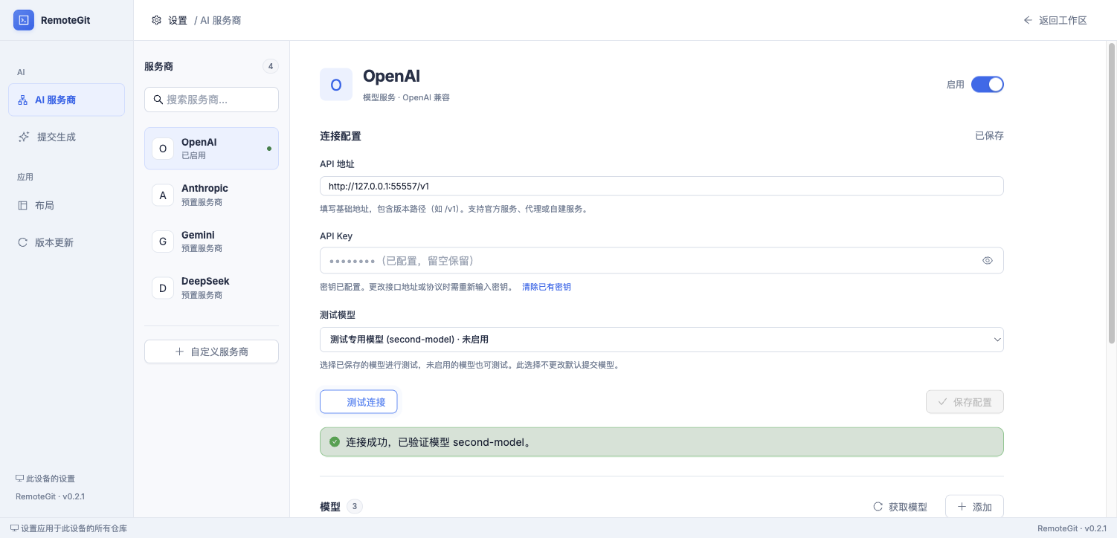Click the 保存配置 button
This screenshot has height=538, width=1117.
pos(965,402)
